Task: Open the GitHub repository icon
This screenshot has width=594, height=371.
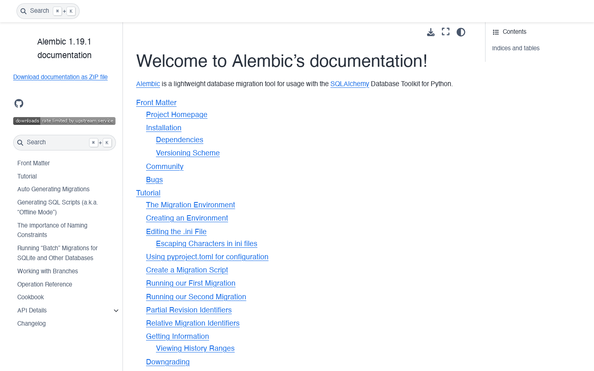Action: (19, 103)
